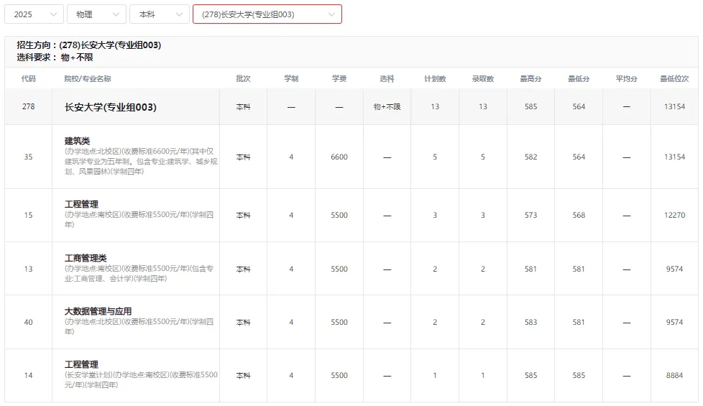The width and height of the screenshot is (703, 406).
Task: Select the 工程管理 major with code 14
Action: pyautogui.click(x=81, y=364)
